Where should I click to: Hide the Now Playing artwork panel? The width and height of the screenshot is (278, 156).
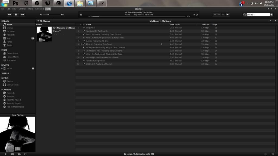pyautogui.click(x=26, y=154)
